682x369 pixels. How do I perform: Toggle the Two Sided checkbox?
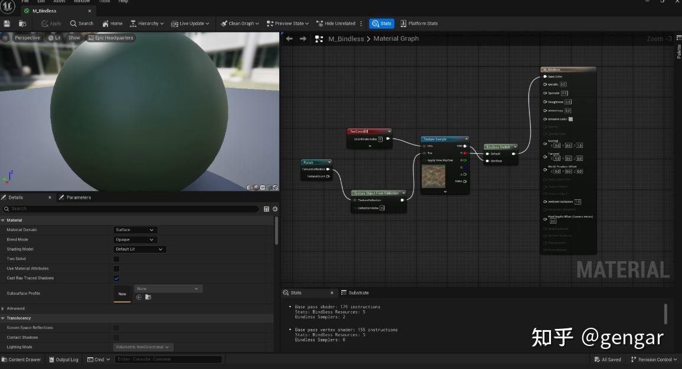116,259
